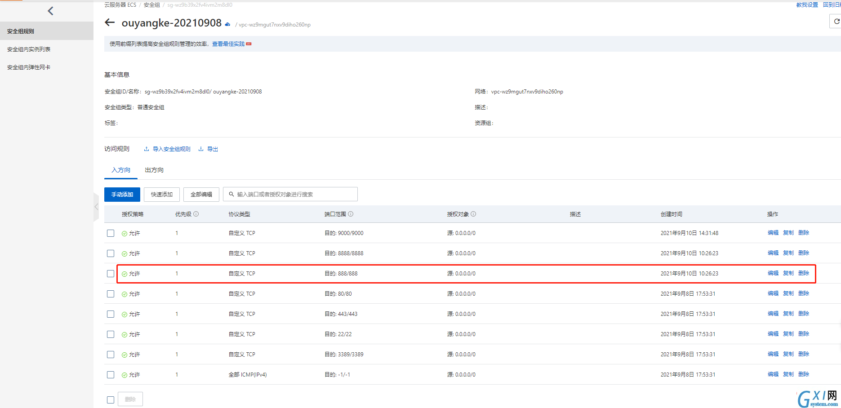
Task: Switch to the 入方向 tab
Action: click(x=121, y=170)
